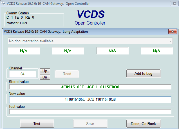Image resolution: width=179 pixels, height=129 pixels.
Task: Click Done, Go Back button
Action: [x=143, y=124]
